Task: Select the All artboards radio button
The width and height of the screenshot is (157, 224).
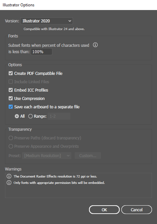Action: click(x=17, y=116)
